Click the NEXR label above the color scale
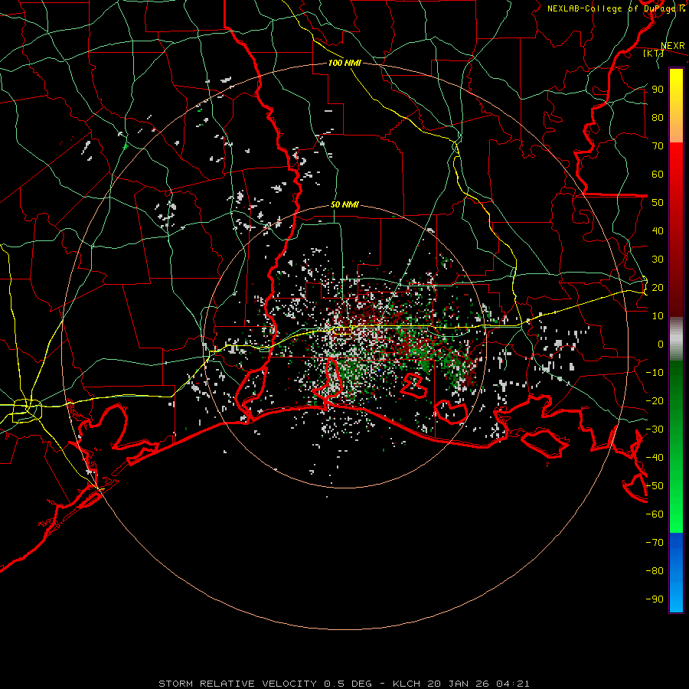Image resolution: width=689 pixels, height=689 pixels. [673, 46]
